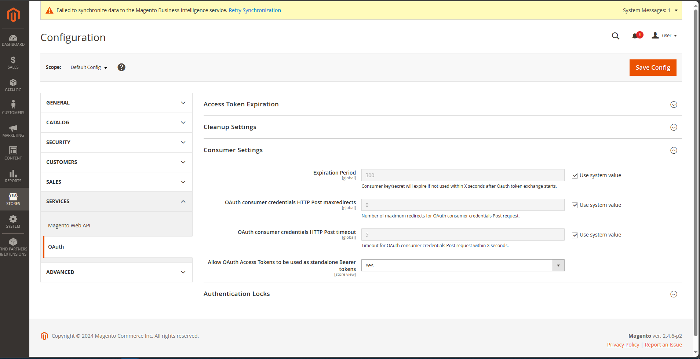Expand the Customers config tab

[116, 162]
